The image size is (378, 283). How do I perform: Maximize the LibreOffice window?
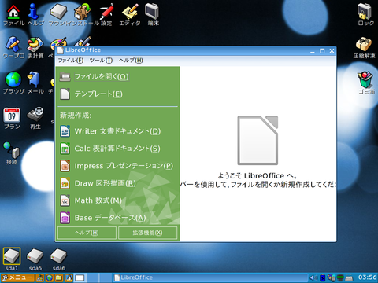click(322, 51)
